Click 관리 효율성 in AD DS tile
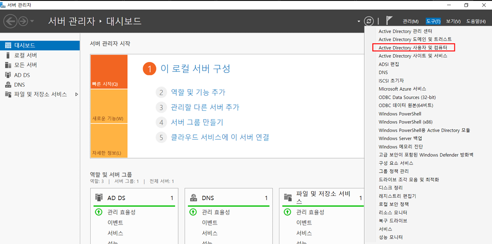 122,212
